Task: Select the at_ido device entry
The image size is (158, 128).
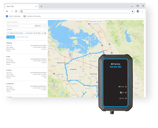Action: [26, 60]
